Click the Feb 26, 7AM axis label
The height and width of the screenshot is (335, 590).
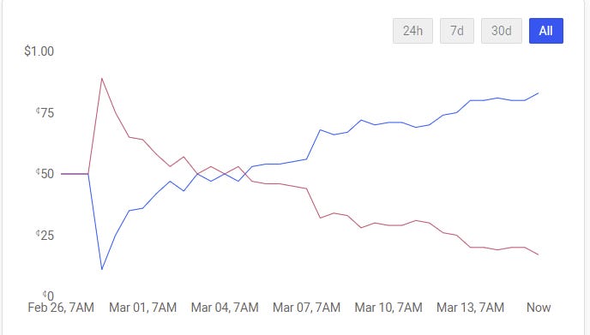(61, 308)
